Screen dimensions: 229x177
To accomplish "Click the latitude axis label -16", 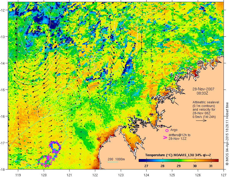I will click(3, 116).
